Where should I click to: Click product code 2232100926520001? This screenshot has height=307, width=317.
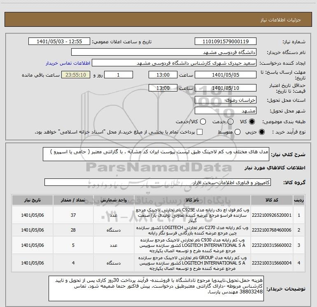[x=272, y=215]
